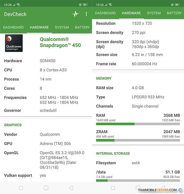This screenshot has height=194, width=184.
Task: Tap the GRAPHICS section header
Action: point(13,125)
